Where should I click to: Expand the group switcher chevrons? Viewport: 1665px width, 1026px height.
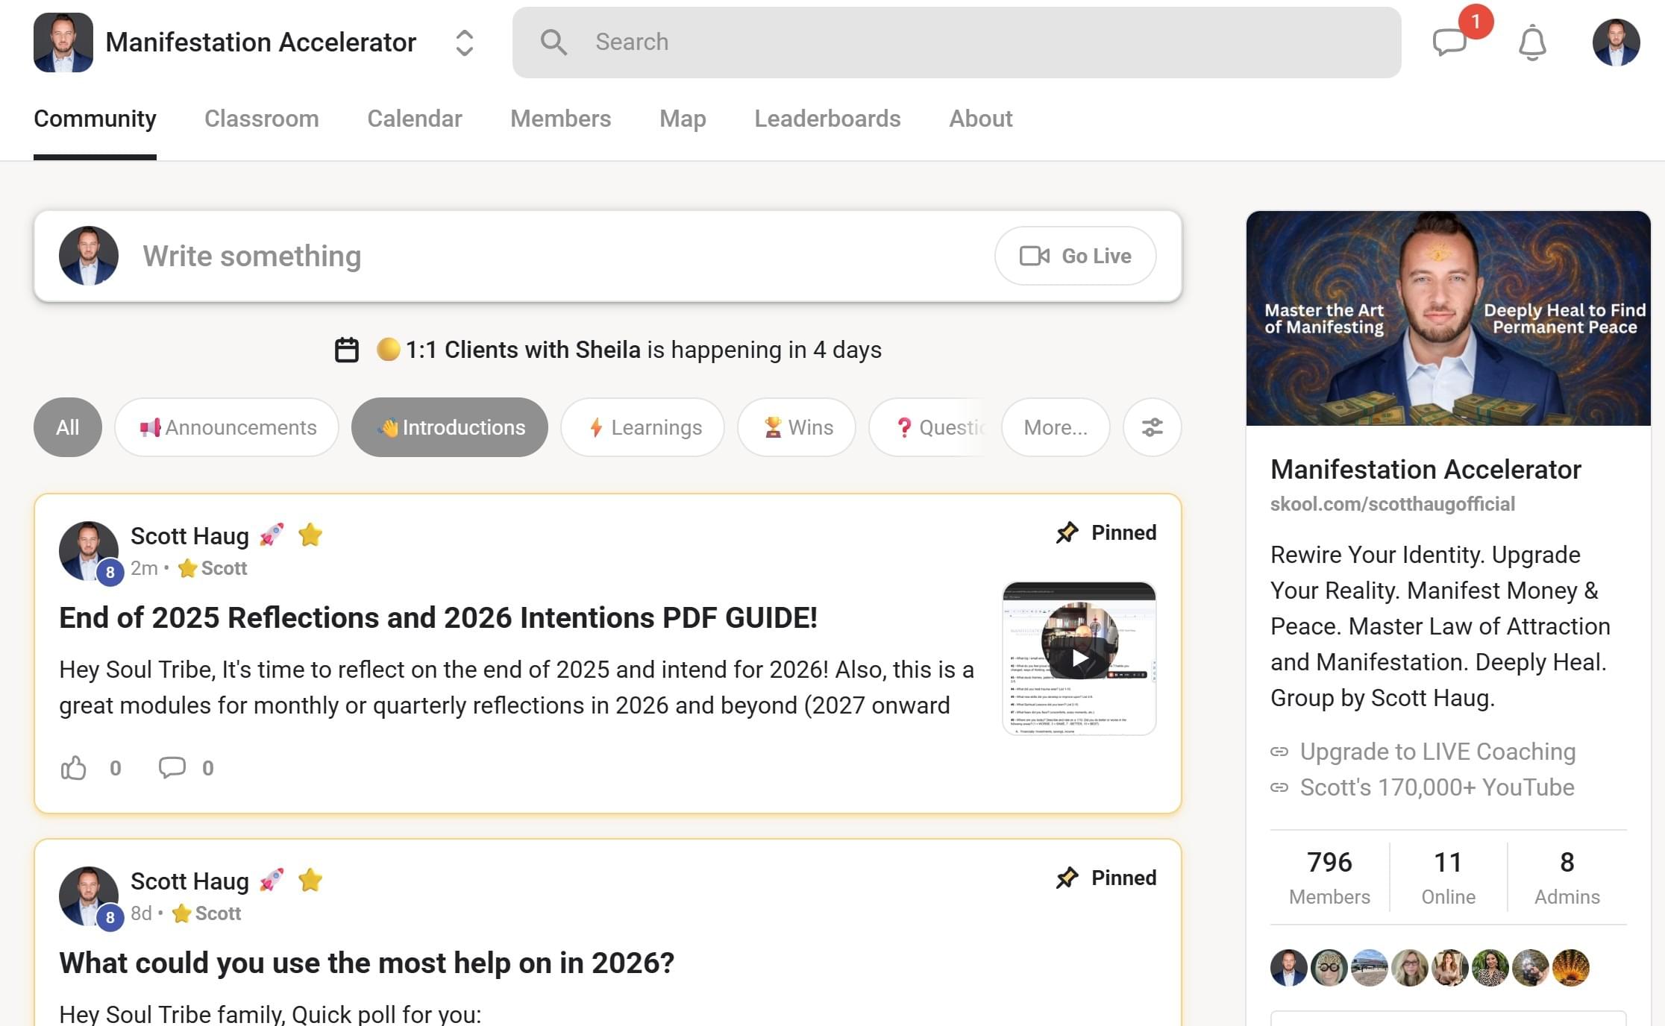(464, 43)
